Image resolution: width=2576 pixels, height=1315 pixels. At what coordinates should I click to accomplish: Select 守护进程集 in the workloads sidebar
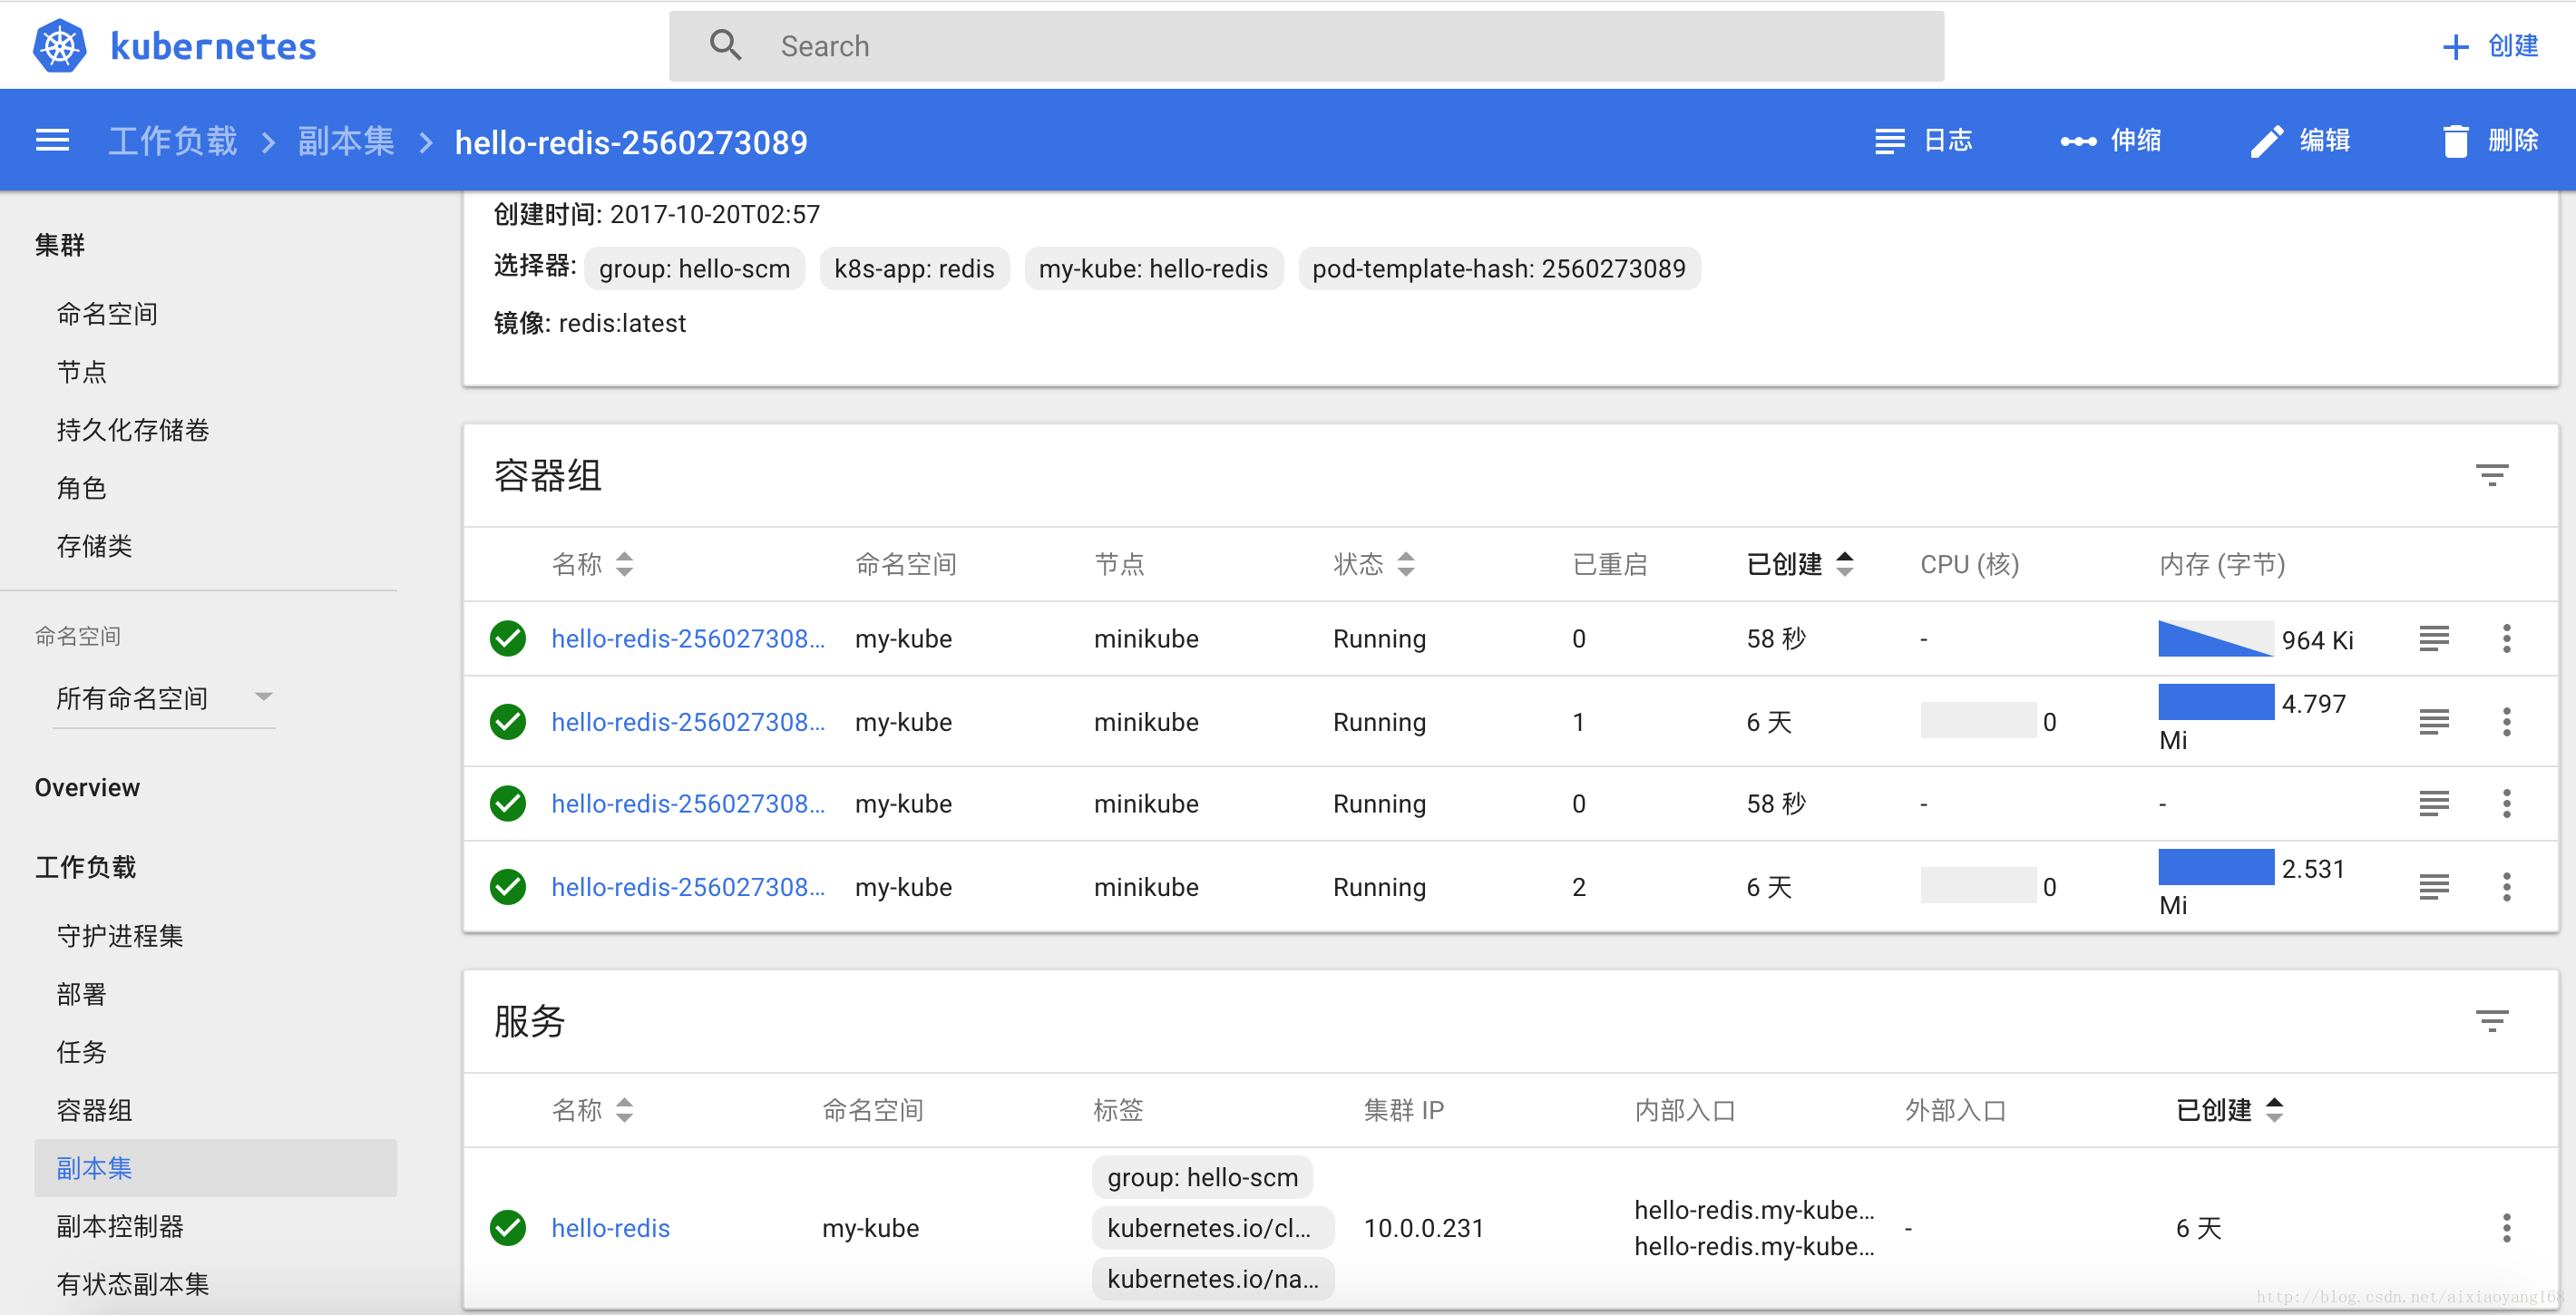click(x=119, y=936)
